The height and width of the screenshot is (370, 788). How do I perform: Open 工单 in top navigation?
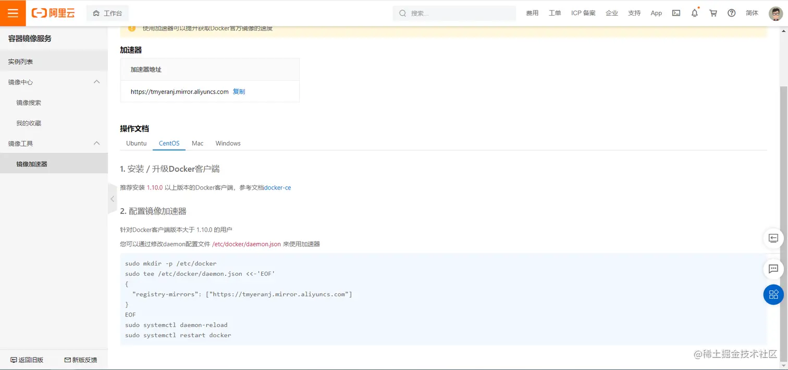click(555, 13)
